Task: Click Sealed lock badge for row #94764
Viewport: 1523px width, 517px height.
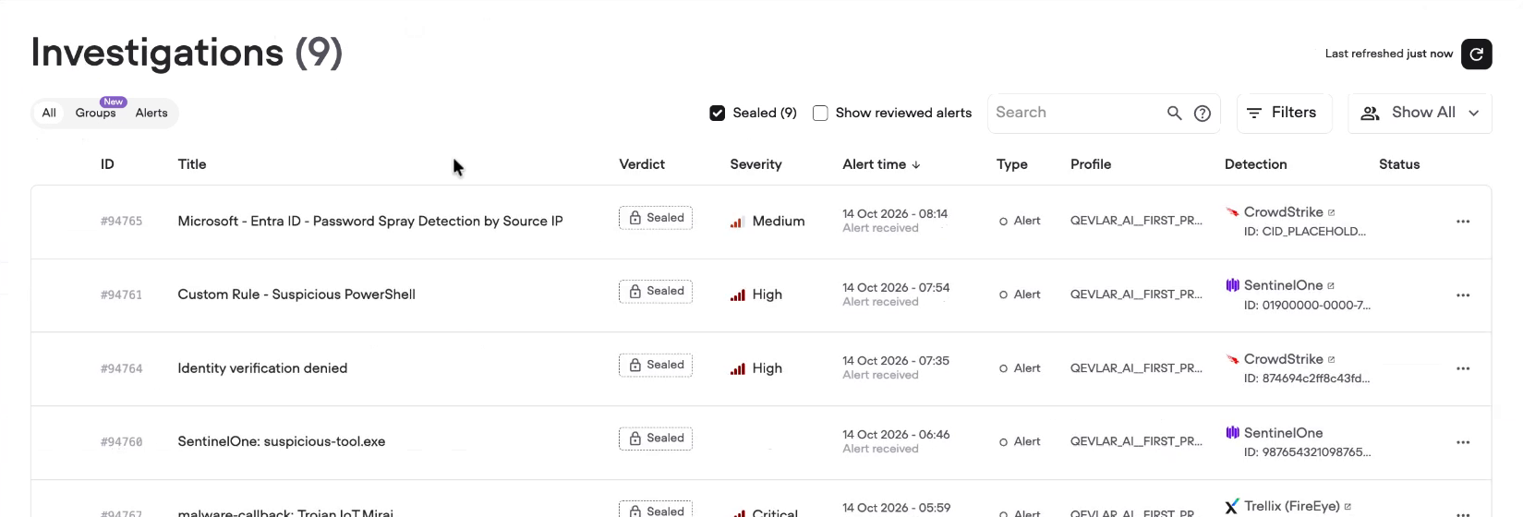Action: click(656, 365)
